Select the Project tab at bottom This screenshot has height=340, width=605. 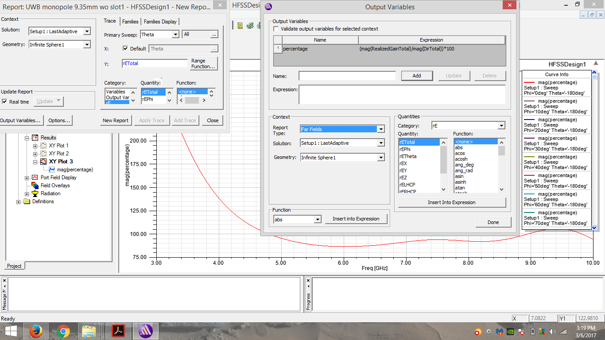click(14, 266)
